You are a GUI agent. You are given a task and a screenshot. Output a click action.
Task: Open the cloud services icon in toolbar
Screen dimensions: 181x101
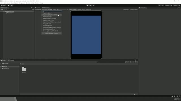8,5
